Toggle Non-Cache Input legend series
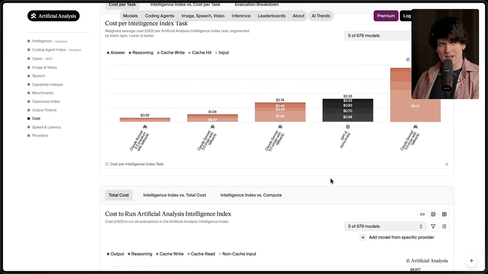This screenshot has height=274, width=488. click(x=237, y=254)
